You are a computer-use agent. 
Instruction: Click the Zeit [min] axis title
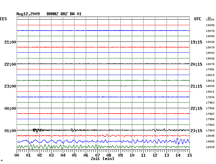pos(102,159)
